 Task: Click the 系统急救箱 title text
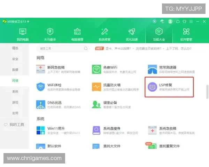click(x=168, y=128)
